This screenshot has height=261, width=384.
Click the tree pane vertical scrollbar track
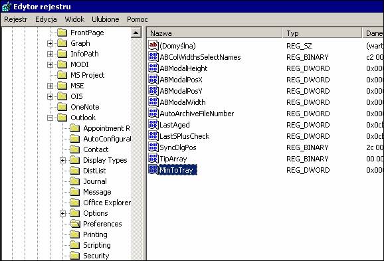[x=136, y=149]
